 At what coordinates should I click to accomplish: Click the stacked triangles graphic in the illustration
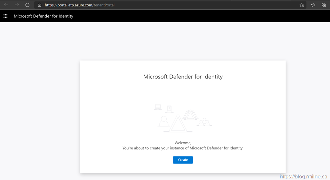tap(189, 114)
